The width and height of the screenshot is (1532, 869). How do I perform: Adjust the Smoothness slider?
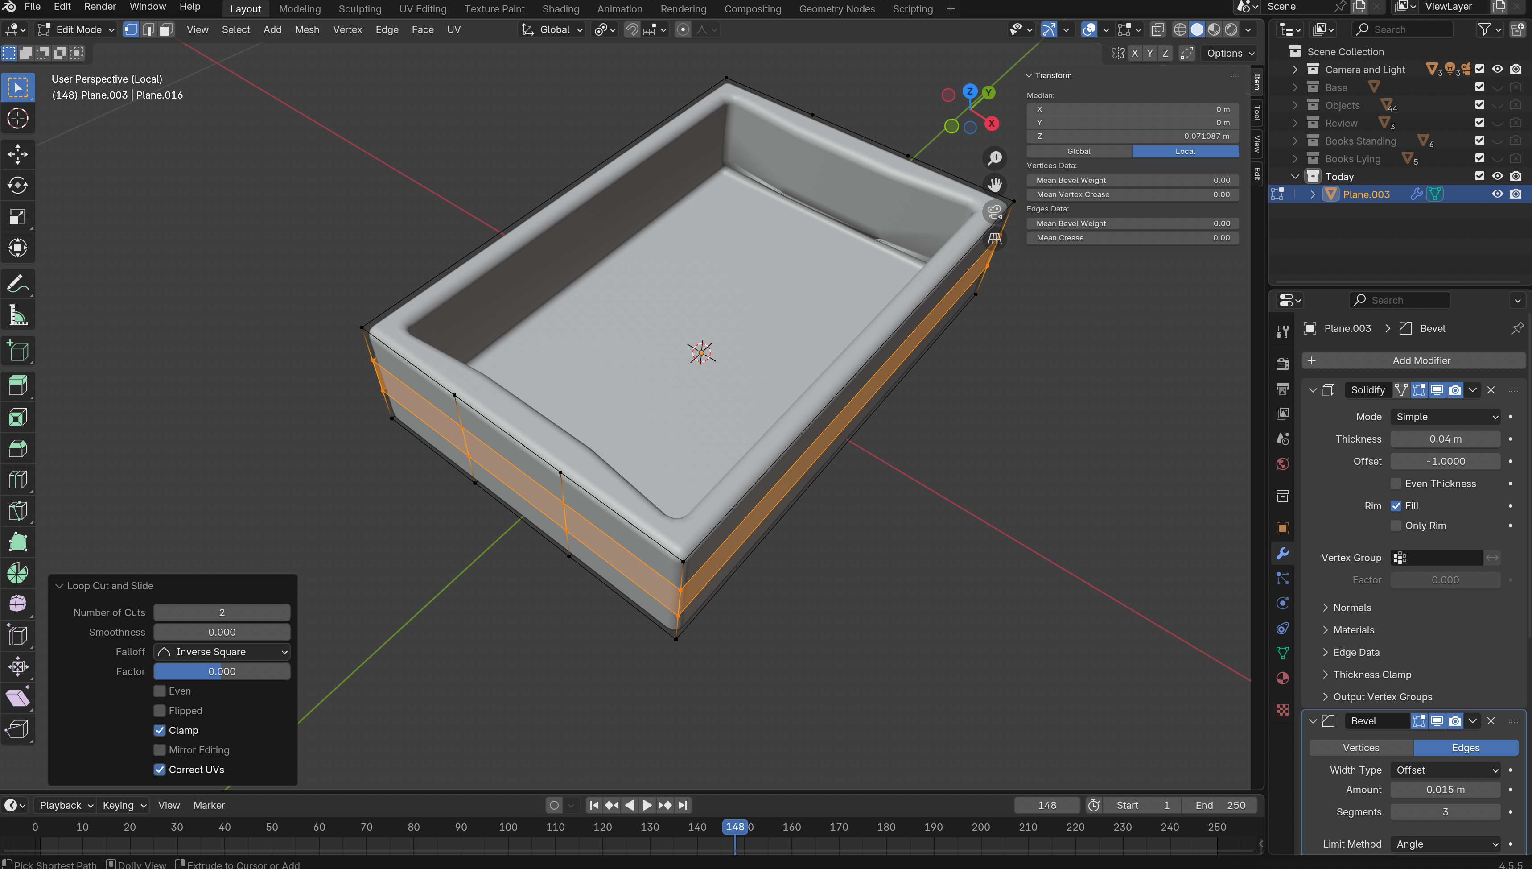tap(222, 632)
